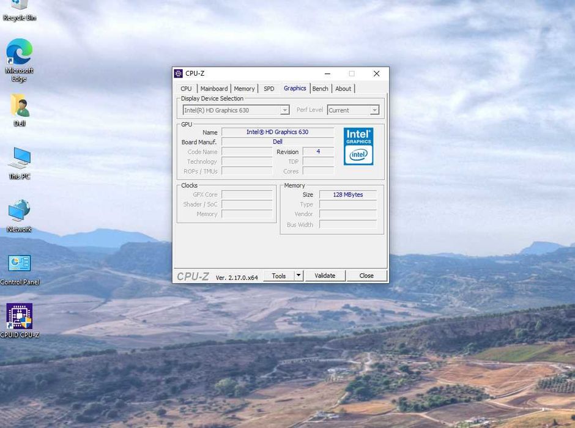Click the empty Memory Type field
This screenshot has width=575, height=428.
pos(348,204)
